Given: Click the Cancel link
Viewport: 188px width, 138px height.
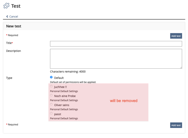Looking at the screenshot, I should click(13, 17).
